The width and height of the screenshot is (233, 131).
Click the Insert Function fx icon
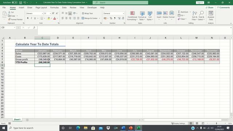point(34,28)
